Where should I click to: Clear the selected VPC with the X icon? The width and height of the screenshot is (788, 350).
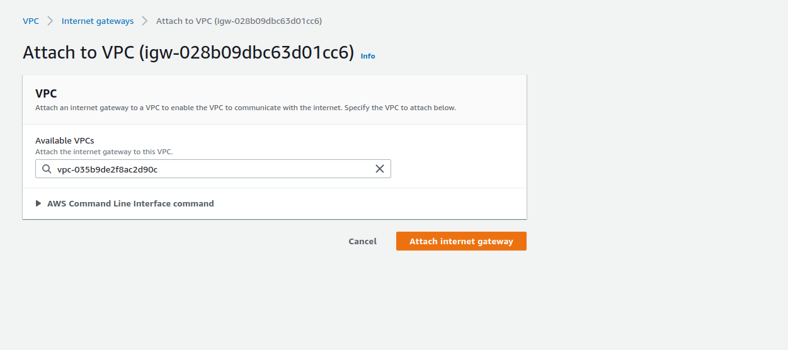tap(380, 169)
